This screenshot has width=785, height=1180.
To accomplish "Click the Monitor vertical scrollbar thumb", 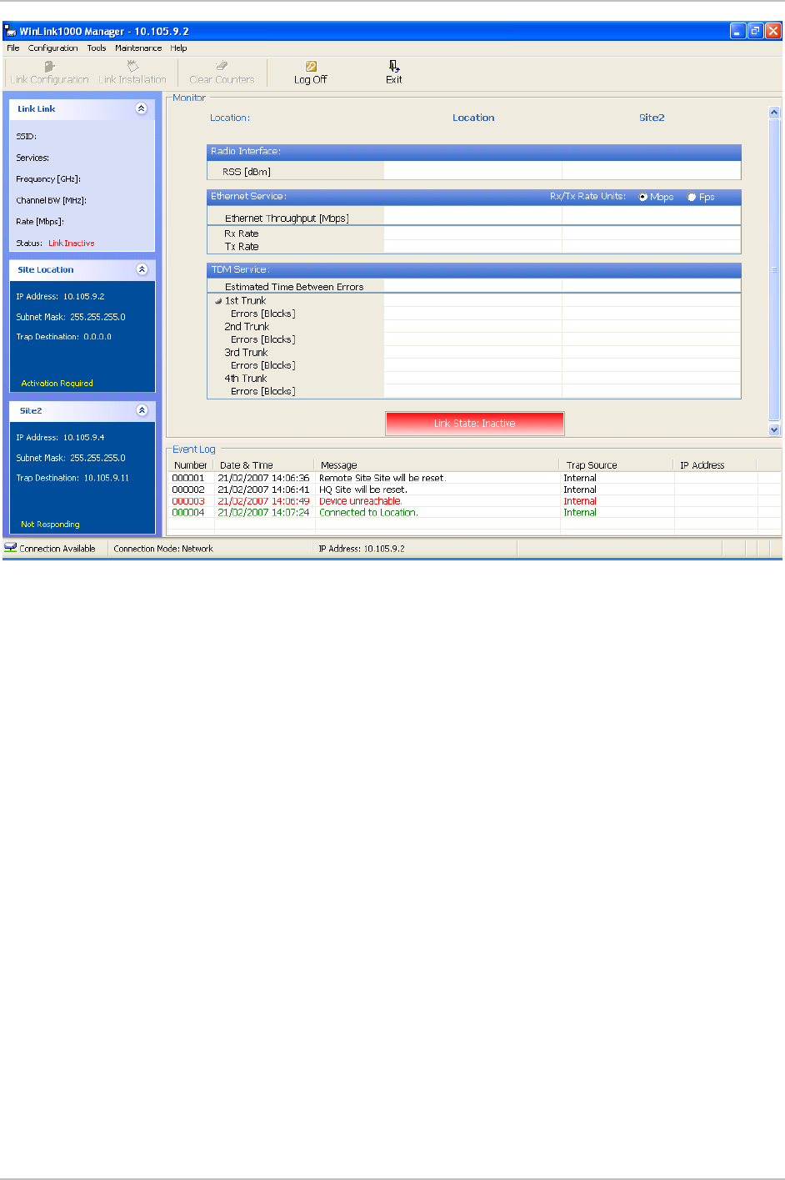I will click(x=774, y=270).
